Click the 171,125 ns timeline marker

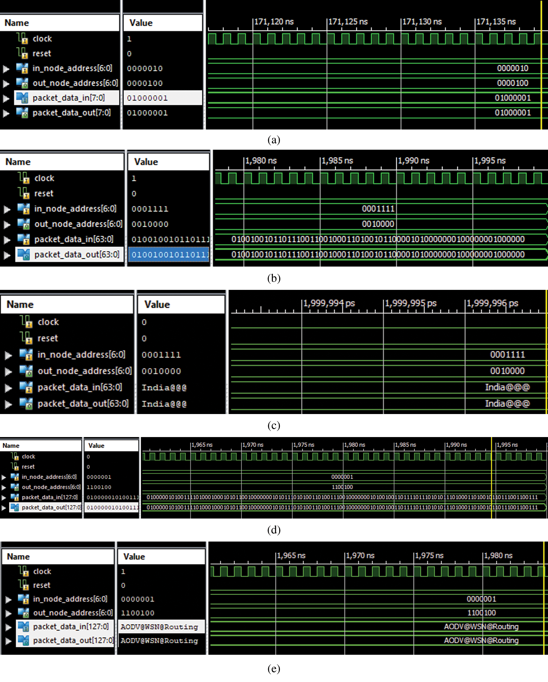click(347, 22)
